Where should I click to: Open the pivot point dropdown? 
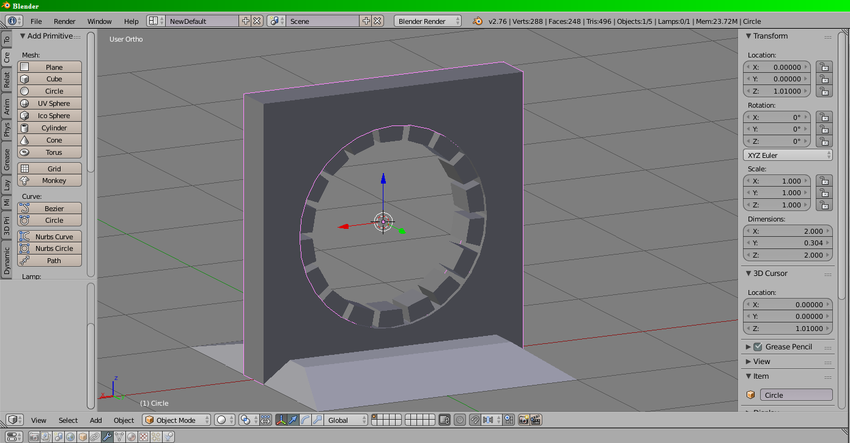click(x=249, y=420)
